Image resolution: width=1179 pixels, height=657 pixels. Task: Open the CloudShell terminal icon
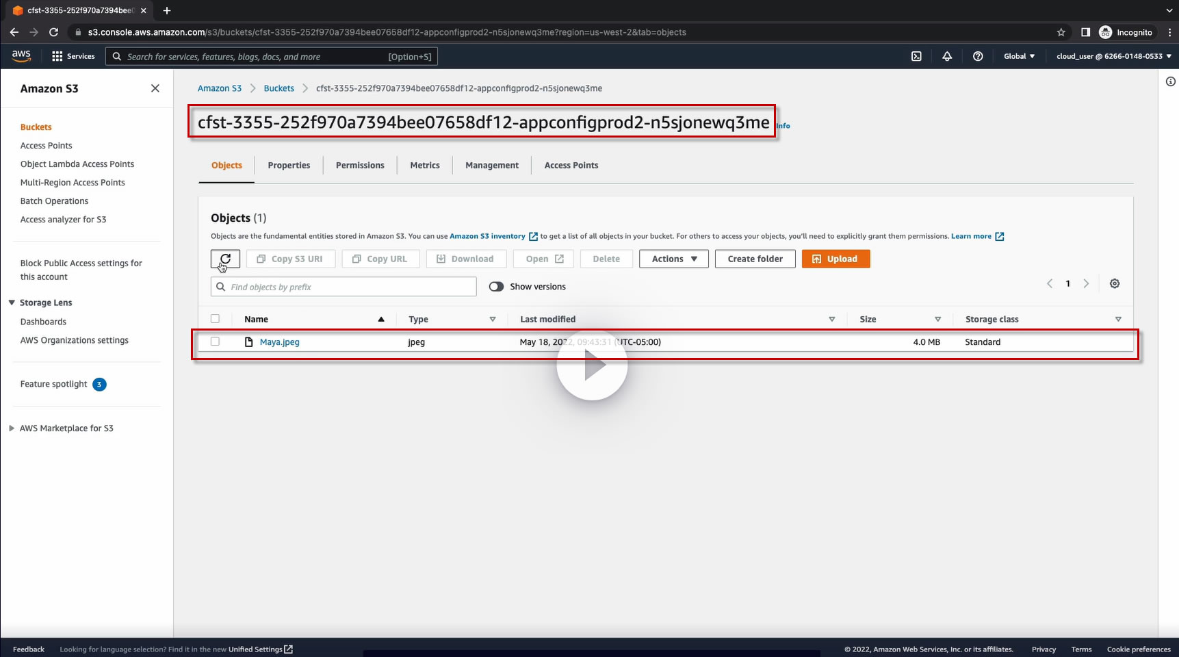916,56
